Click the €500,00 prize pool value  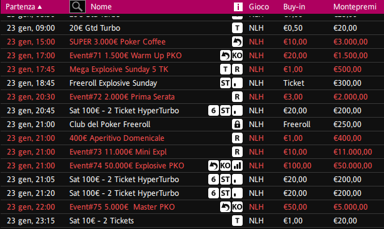(x=347, y=69)
